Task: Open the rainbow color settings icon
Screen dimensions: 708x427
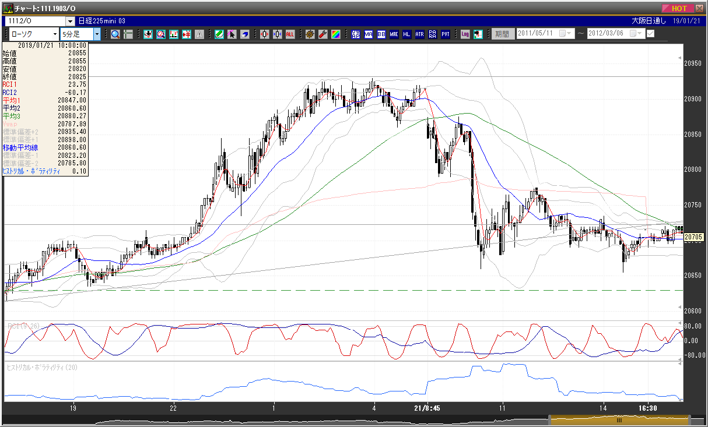Action: (x=336, y=34)
